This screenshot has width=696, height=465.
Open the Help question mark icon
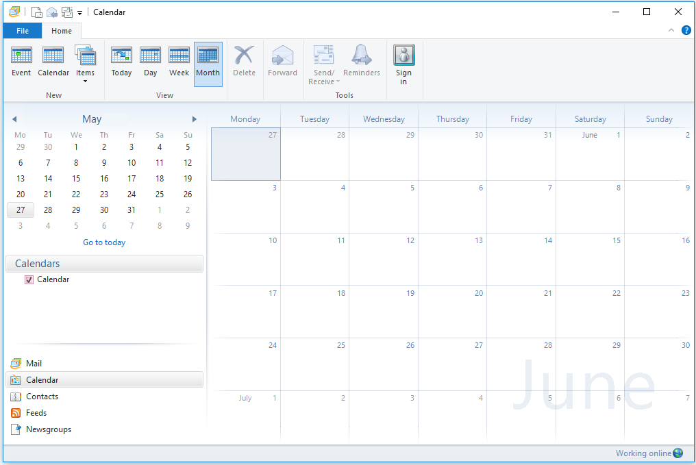click(686, 30)
